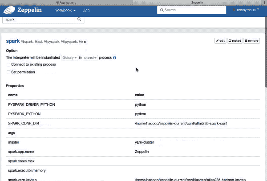
Task: Click the args property row name
Action: coord(12,133)
